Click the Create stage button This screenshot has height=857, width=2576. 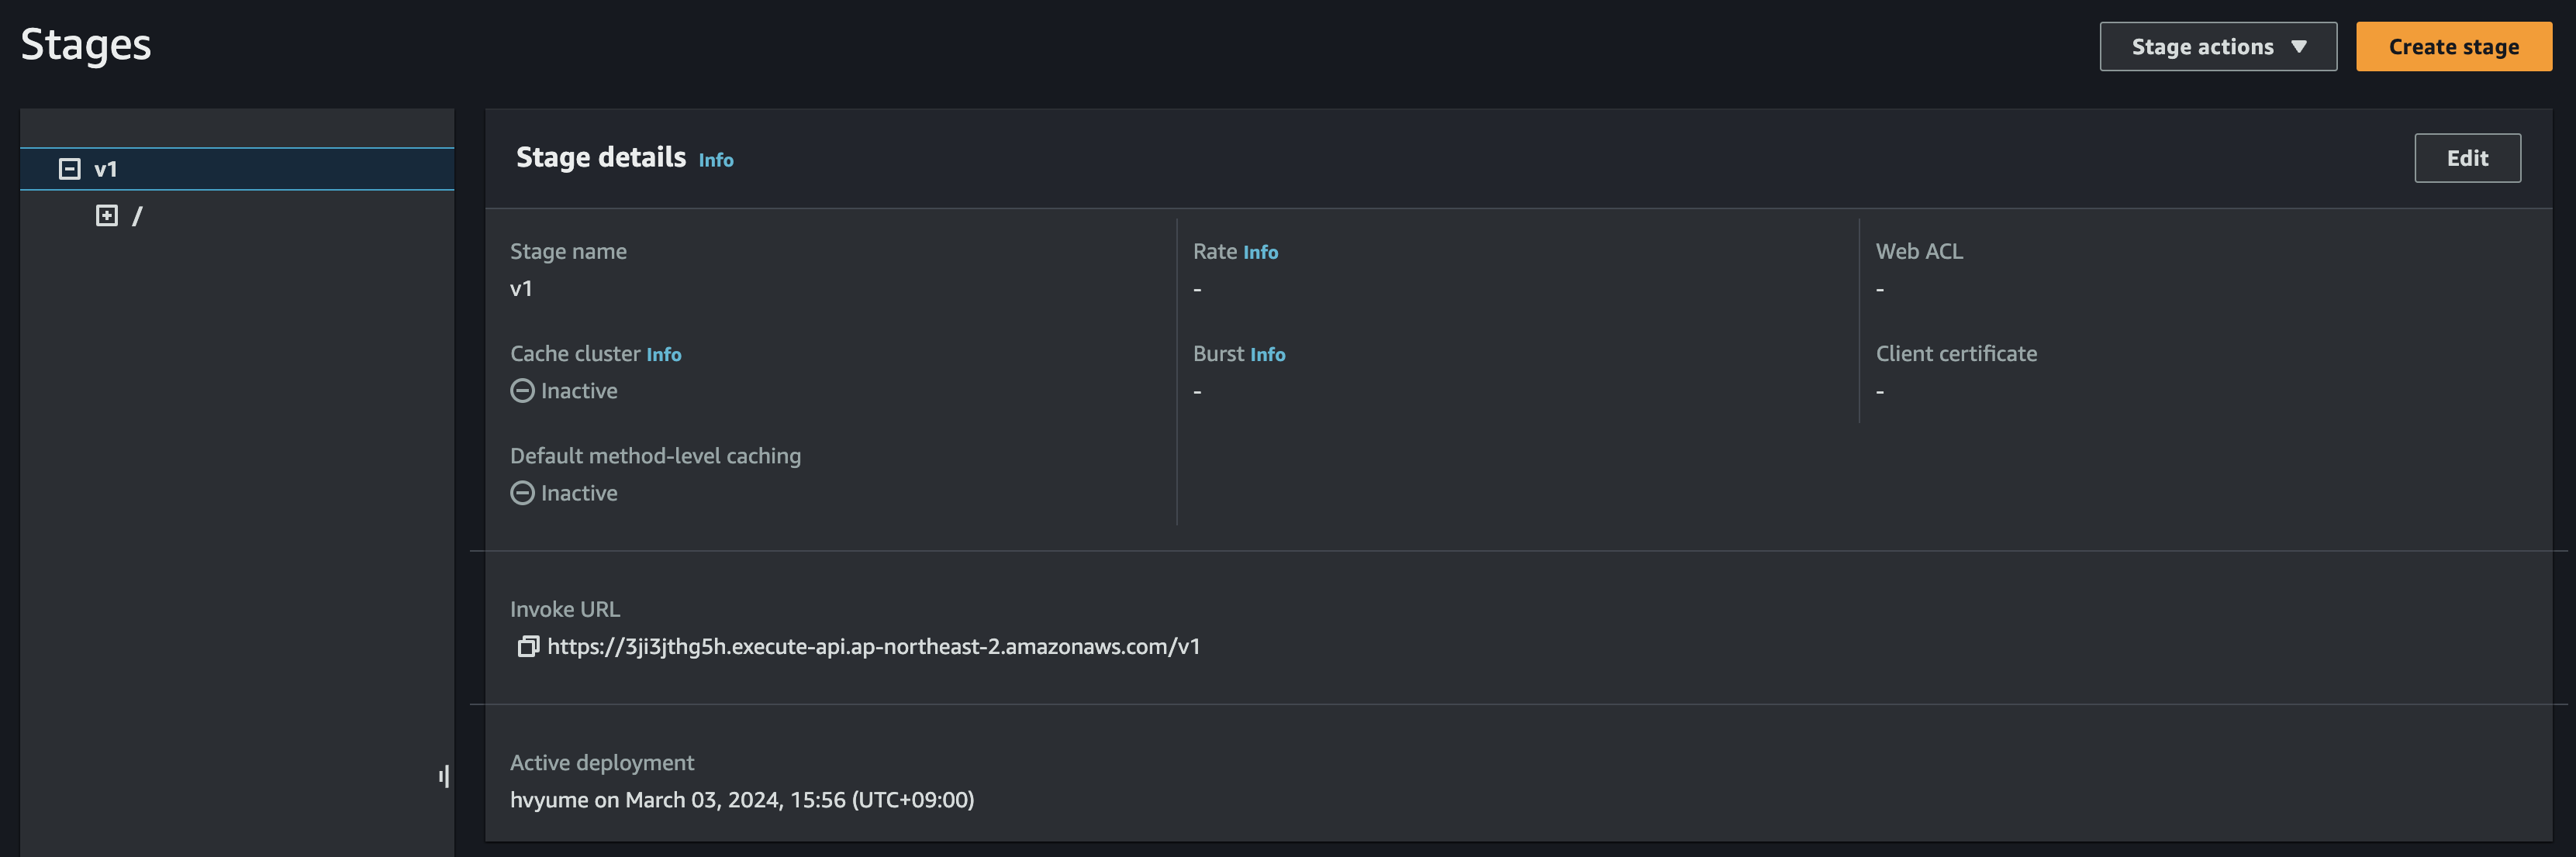(2453, 47)
